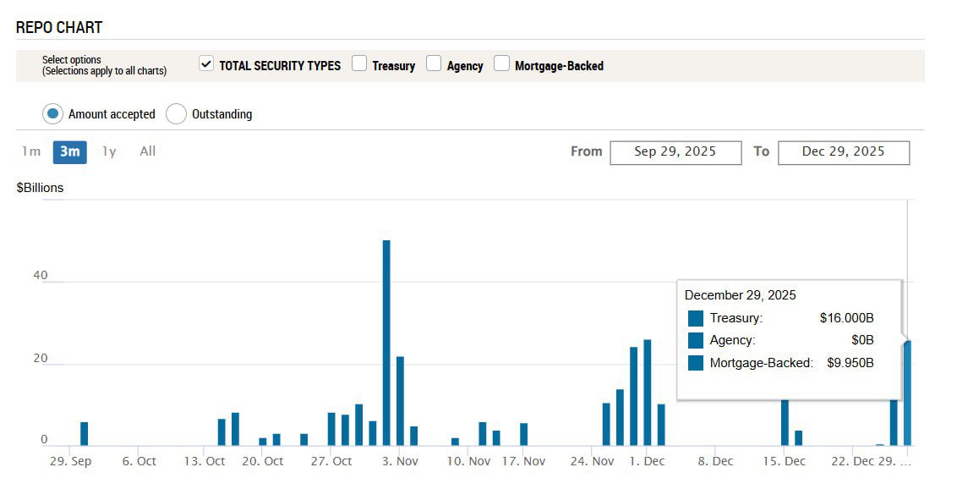
Task: Click the $Billions axis label
Action: 40,188
